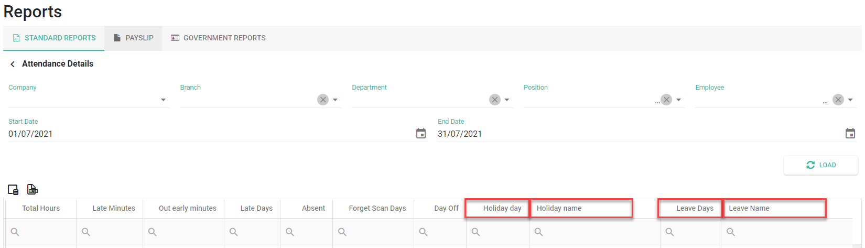Clear the Employee filter selection
Screen dimensions: 865x248
(x=838, y=100)
